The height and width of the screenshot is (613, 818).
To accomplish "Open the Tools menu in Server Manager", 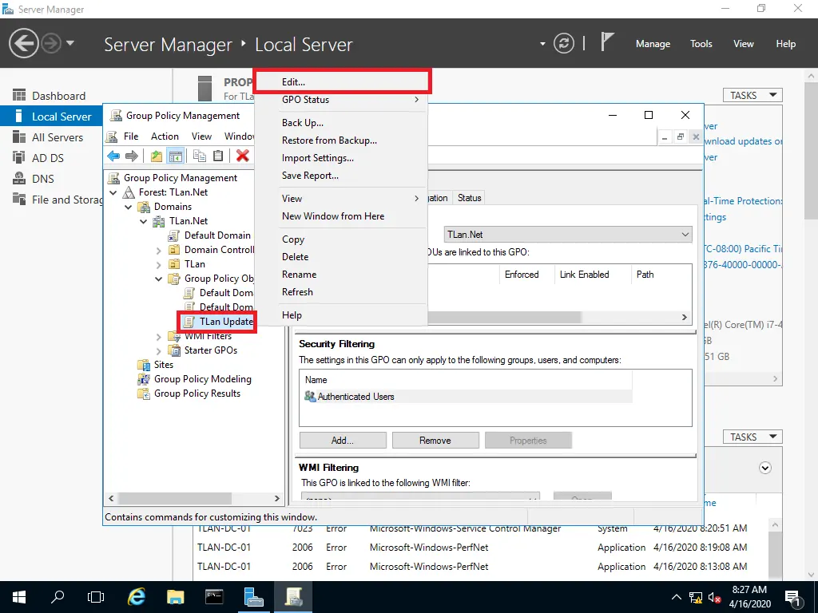I will 701,44.
